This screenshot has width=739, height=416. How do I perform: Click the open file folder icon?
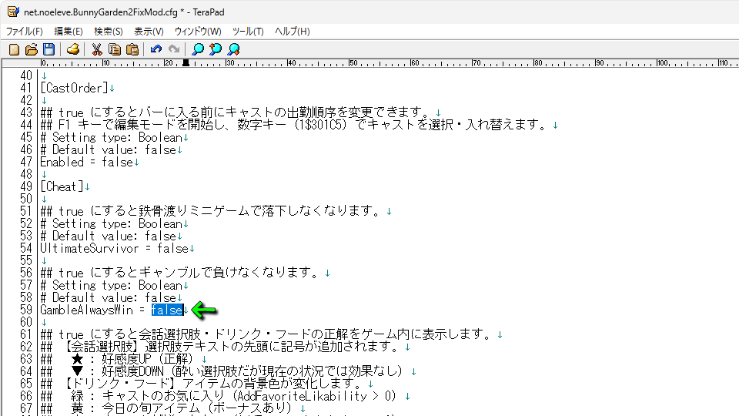(x=32, y=49)
